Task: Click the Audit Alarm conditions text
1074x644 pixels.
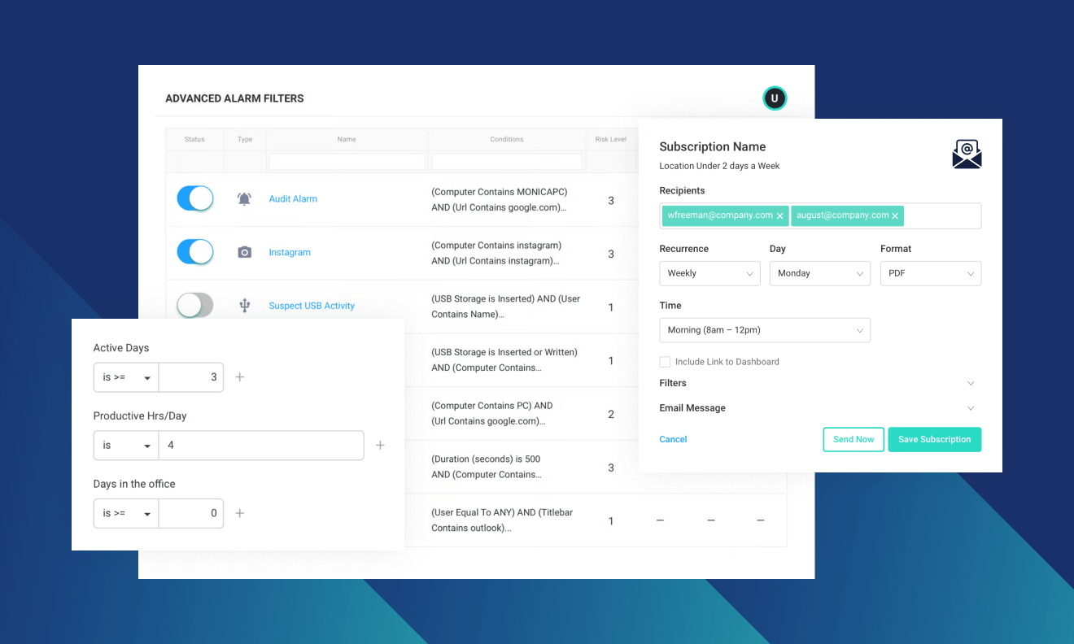Action: pyautogui.click(x=500, y=200)
